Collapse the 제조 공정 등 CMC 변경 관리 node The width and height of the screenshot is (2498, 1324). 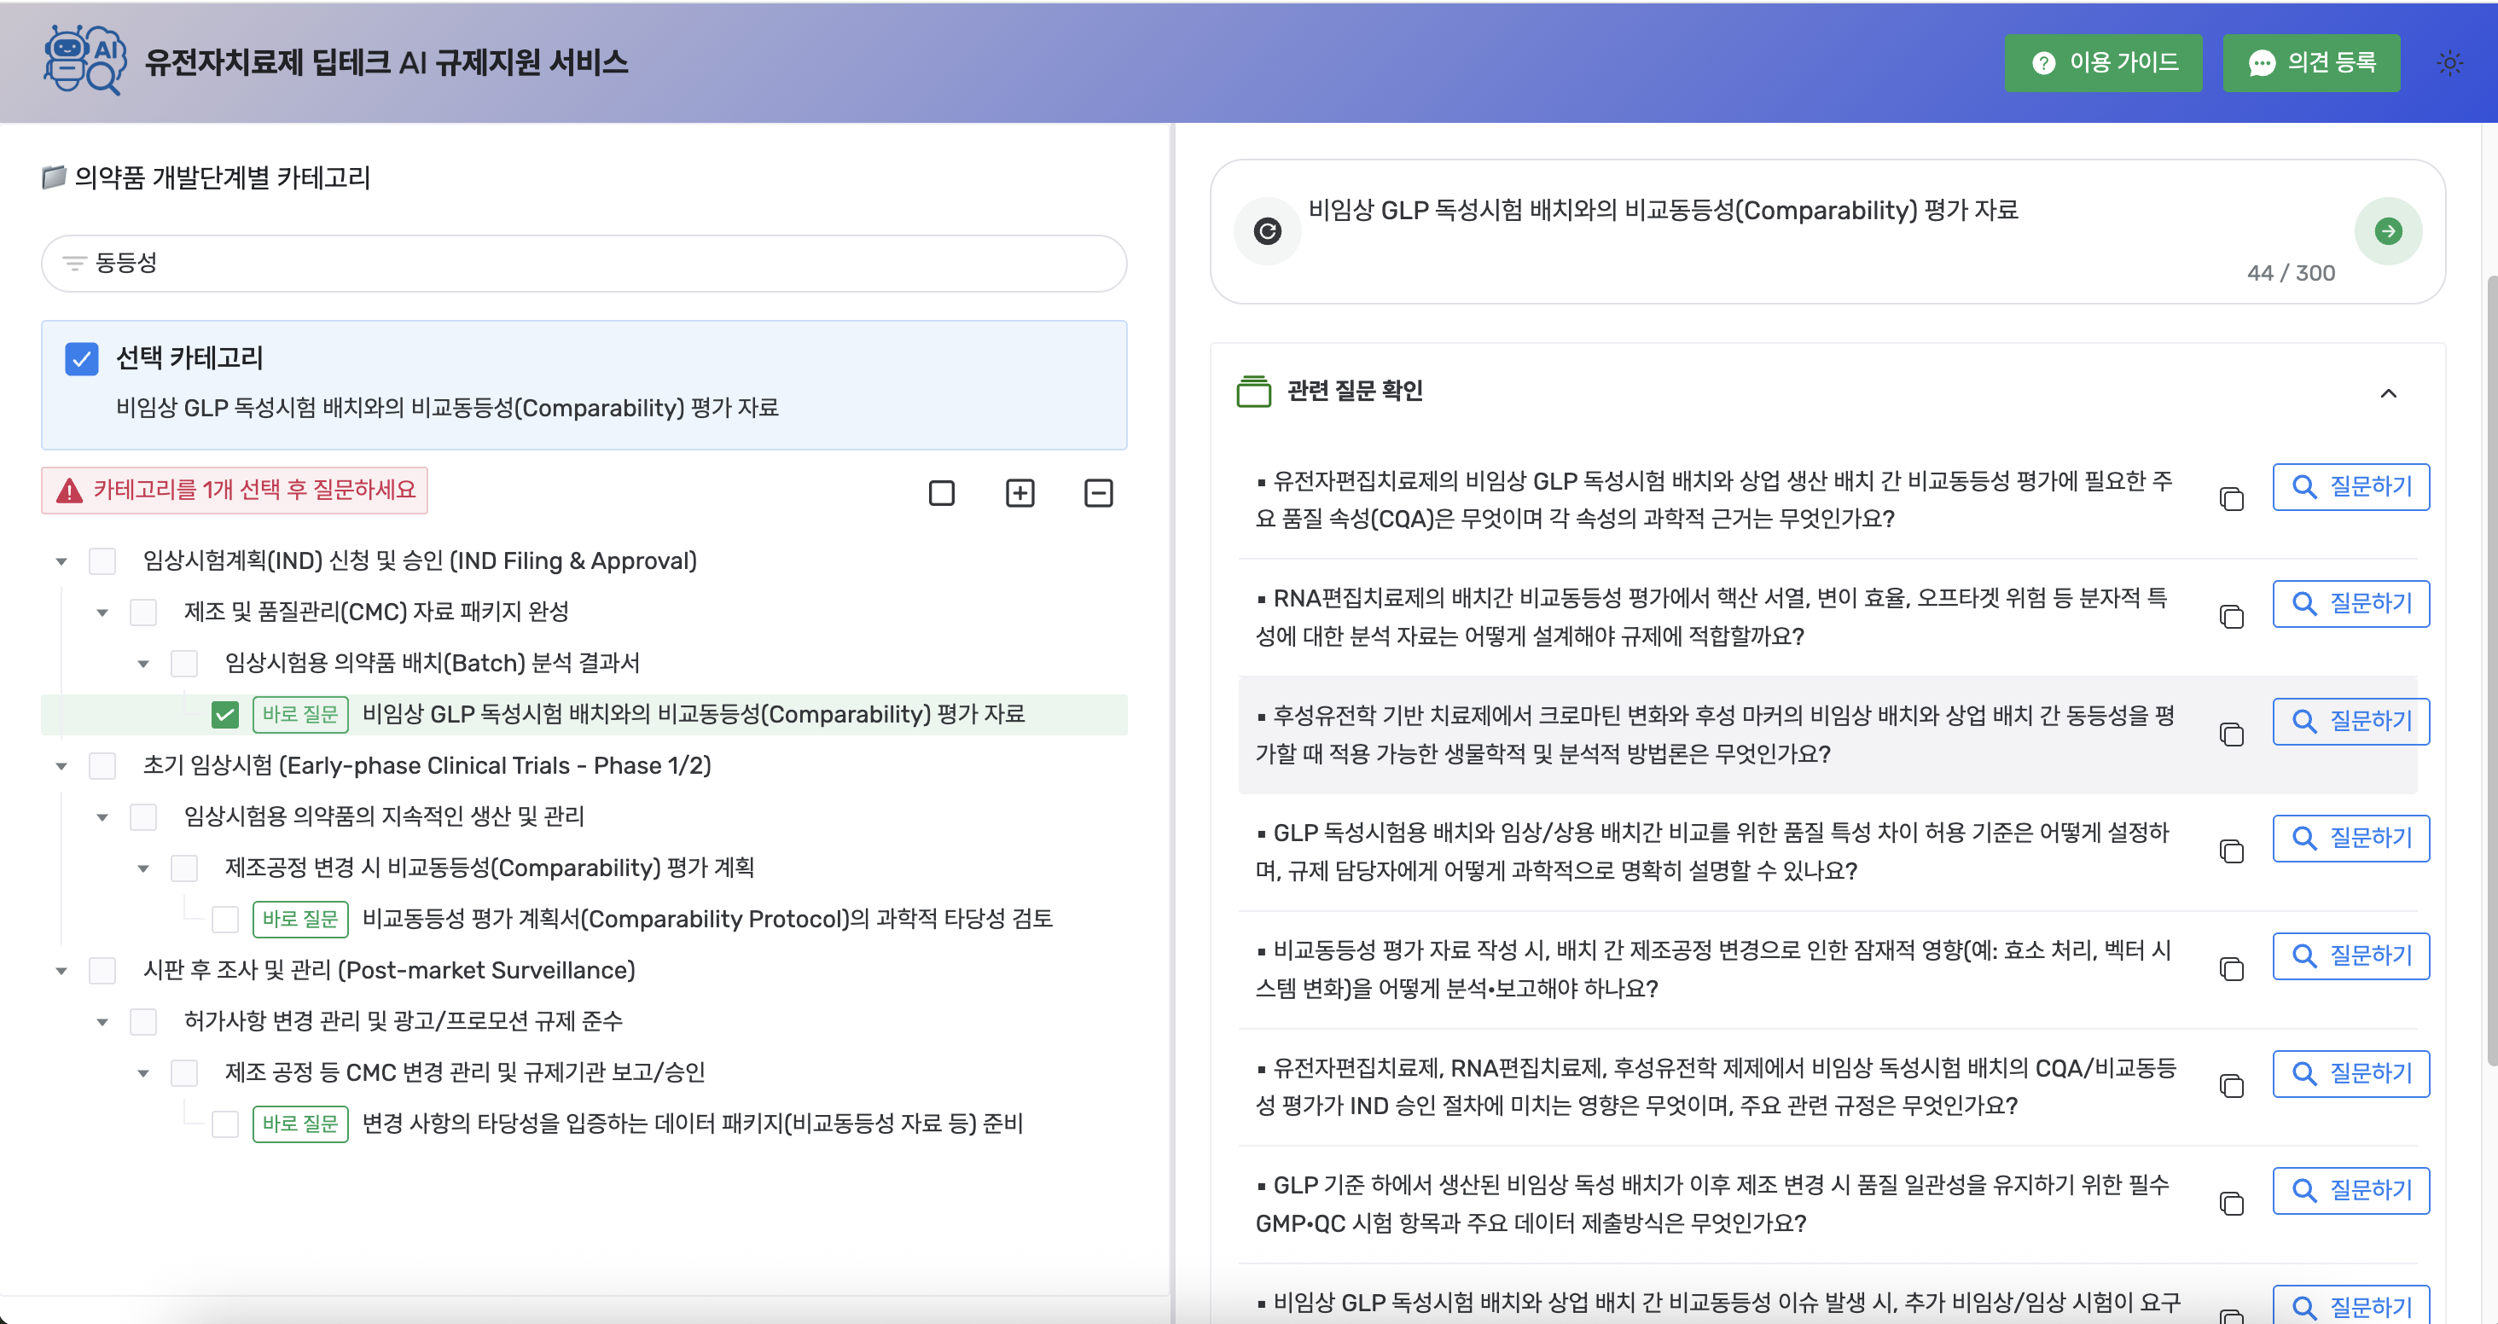click(x=143, y=1074)
